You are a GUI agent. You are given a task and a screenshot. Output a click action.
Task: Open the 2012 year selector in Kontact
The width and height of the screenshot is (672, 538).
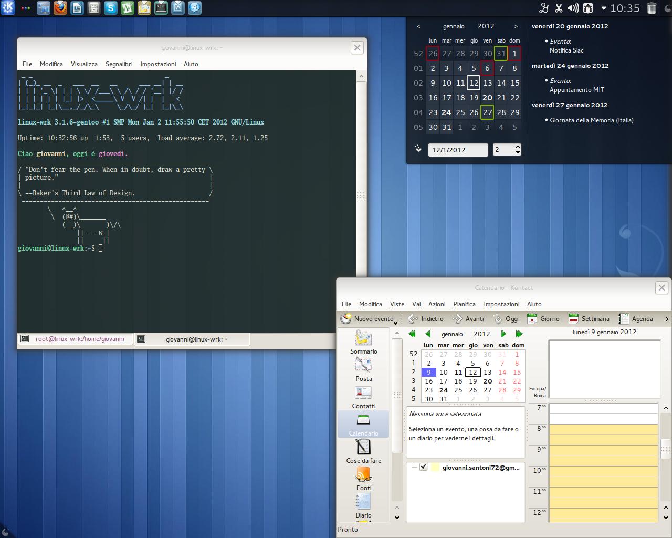(481, 334)
